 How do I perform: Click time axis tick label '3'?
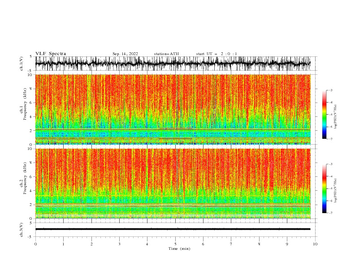click(119, 244)
